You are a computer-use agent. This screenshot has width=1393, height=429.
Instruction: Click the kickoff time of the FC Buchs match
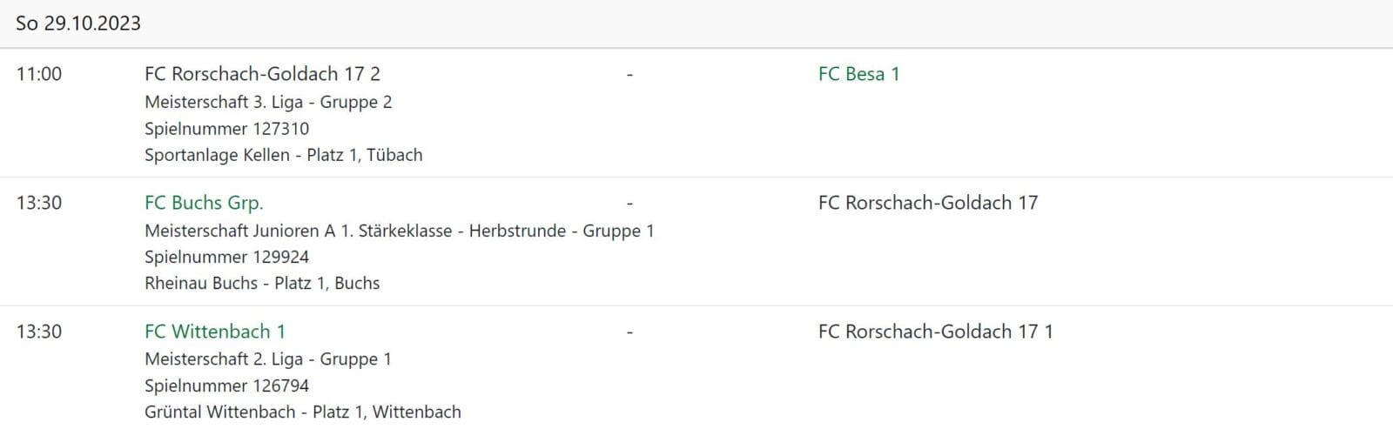(39, 203)
